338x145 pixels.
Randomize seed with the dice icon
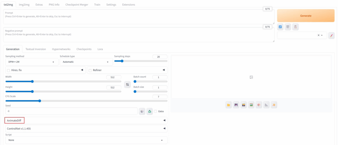(x=142, y=112)
